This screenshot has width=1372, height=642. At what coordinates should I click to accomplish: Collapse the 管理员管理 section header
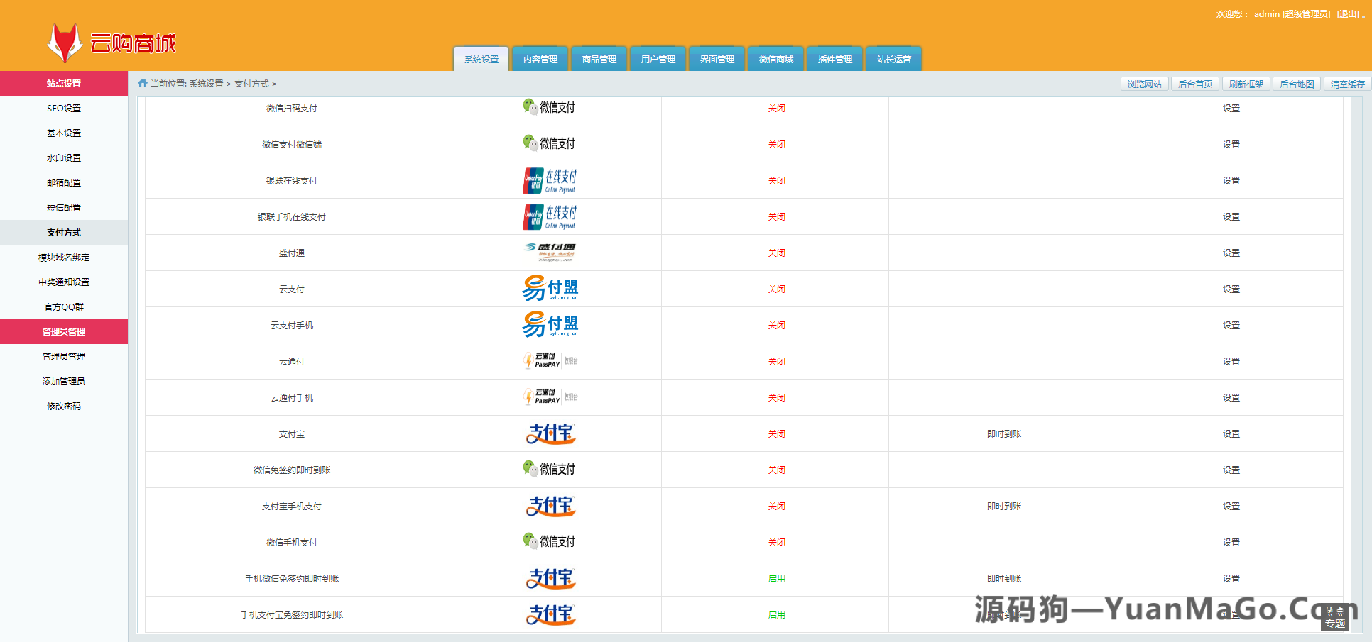64,332
